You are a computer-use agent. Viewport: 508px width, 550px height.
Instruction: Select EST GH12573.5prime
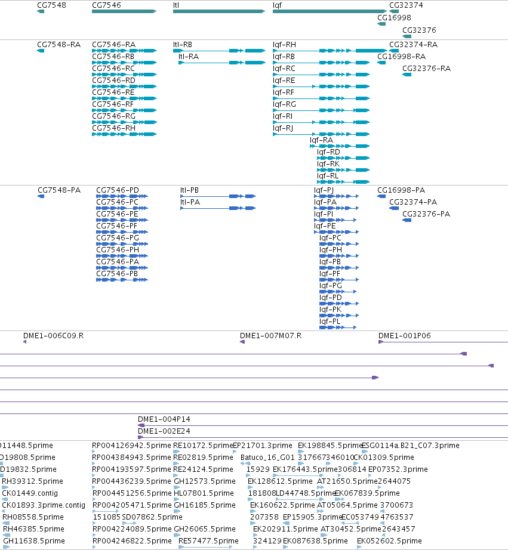point(205,481)
